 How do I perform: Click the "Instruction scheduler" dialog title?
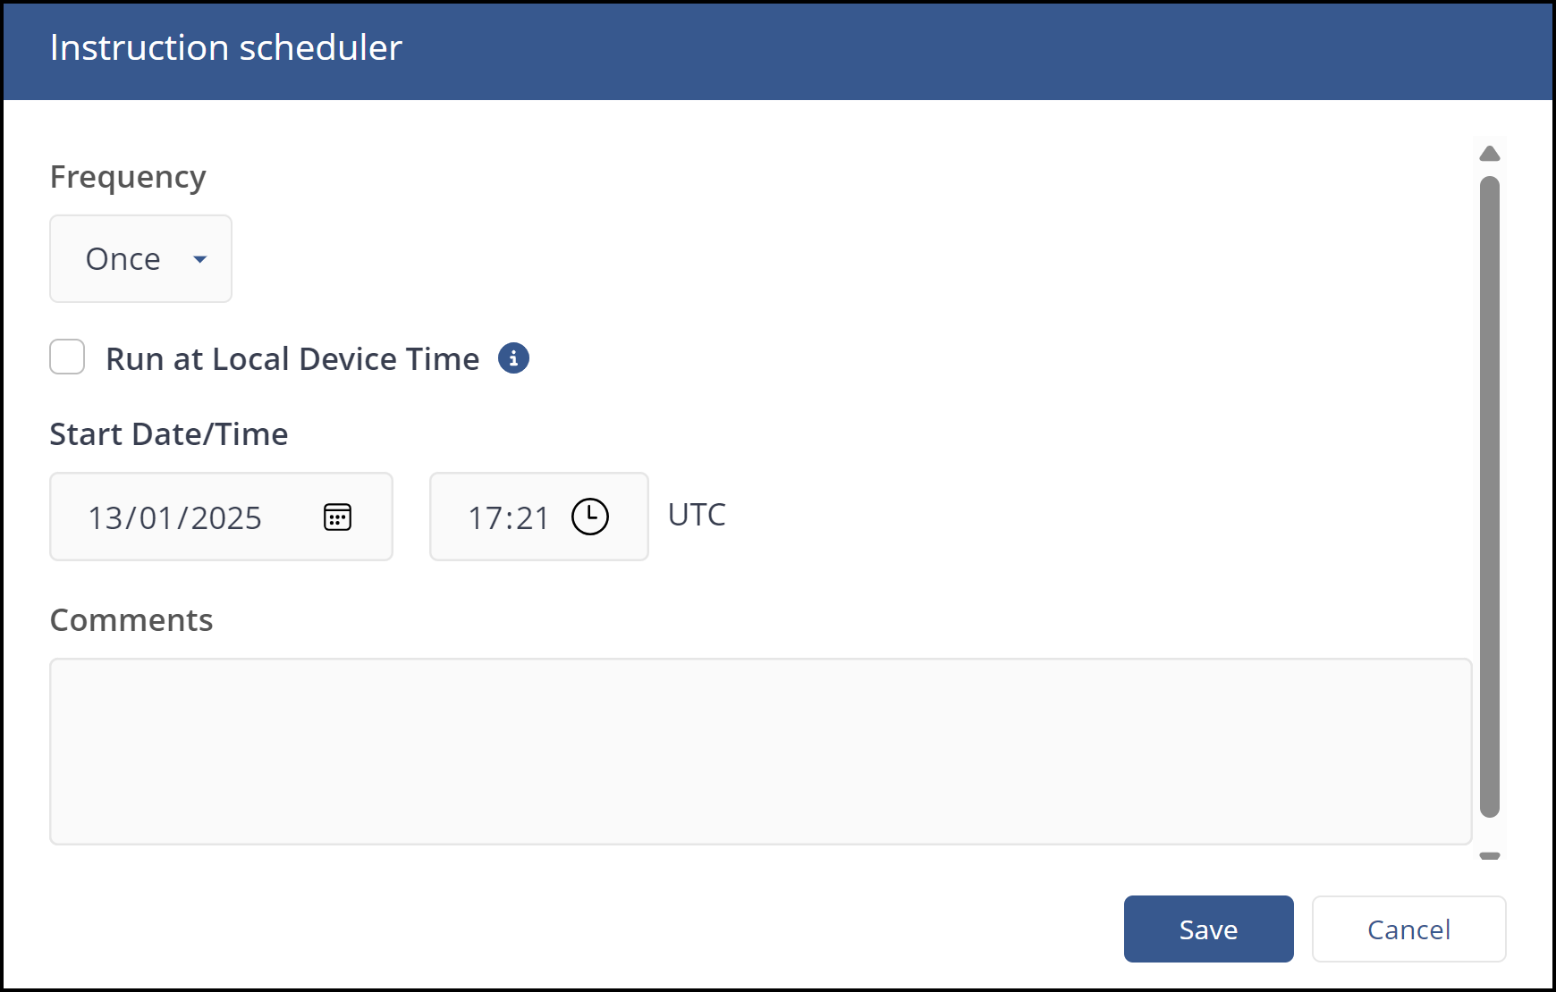click(226, 48)
